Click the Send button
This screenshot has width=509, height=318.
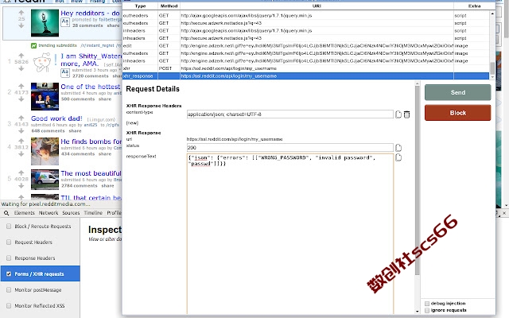pyautogui.click(x=458, y=92)
